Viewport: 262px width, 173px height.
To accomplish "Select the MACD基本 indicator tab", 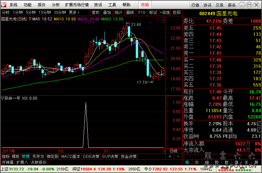I will [71, 156].
